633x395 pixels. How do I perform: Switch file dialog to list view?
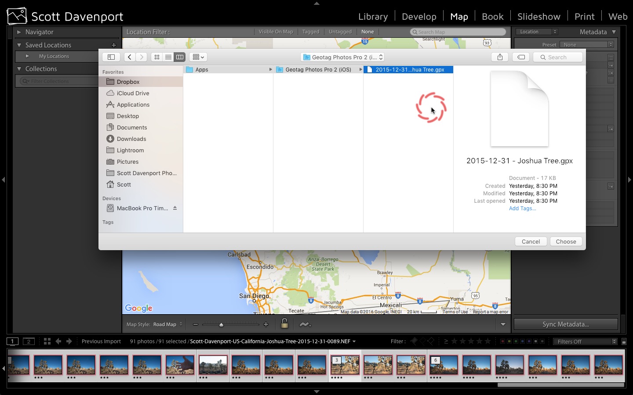click(x=168, y=57)
